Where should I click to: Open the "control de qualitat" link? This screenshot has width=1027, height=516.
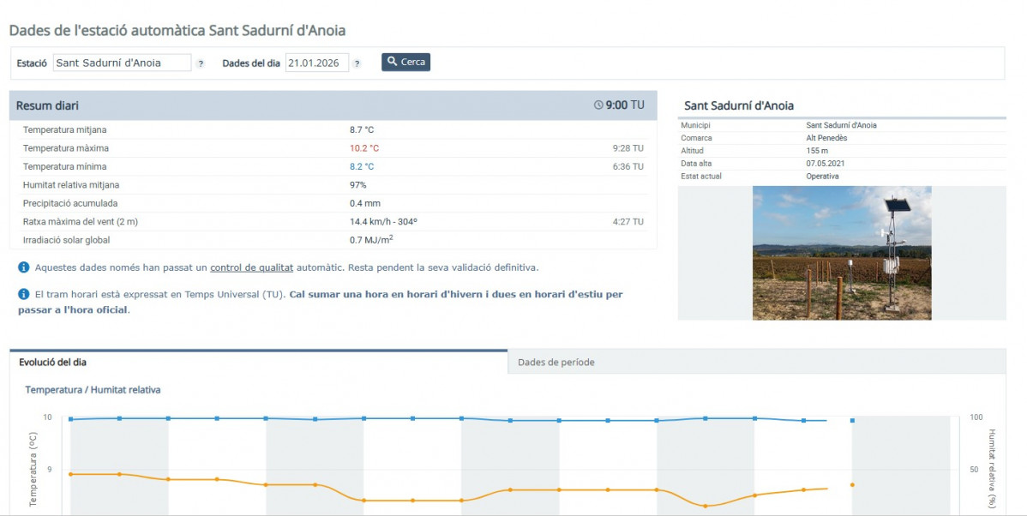(251, 267)
